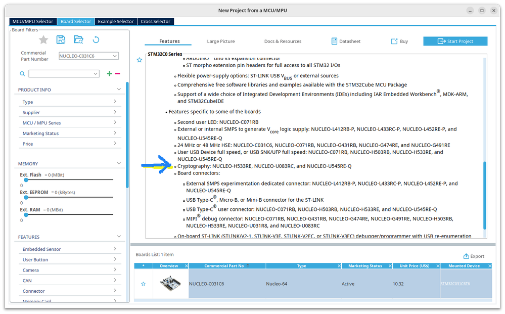Click the Commercial Part No column header
The image size is (505, 314).
tap(227, 265)
